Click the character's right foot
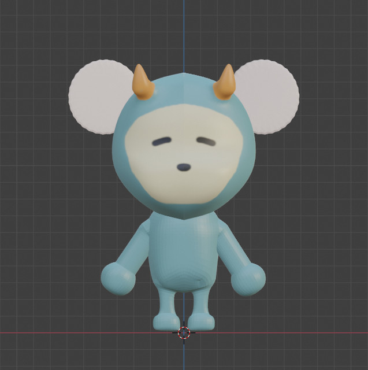This screenshot has height=370, width=368. 201,321
